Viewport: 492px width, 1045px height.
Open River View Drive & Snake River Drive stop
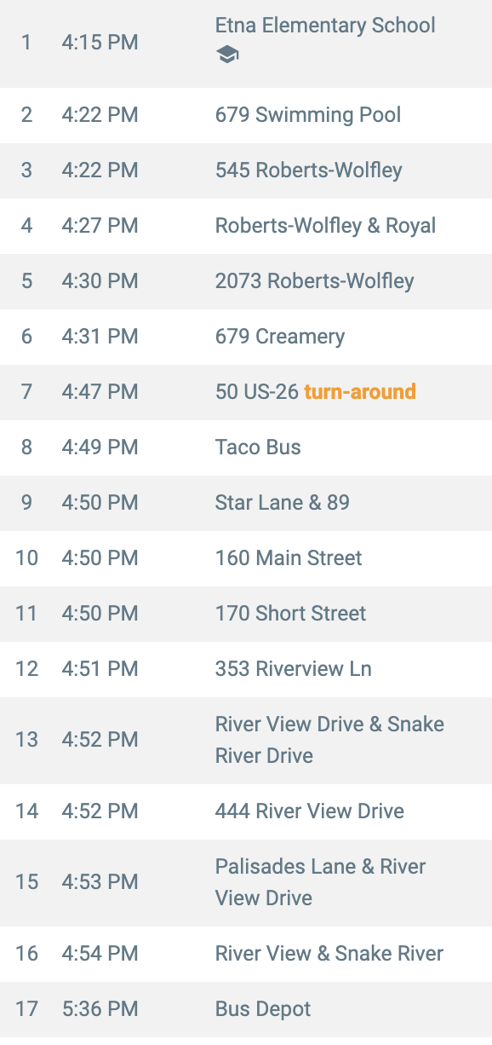(246, 740)
